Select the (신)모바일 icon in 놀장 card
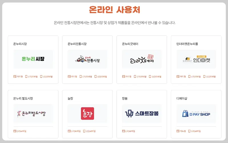This screenshot has width=228, height=143. coord(84,131)
